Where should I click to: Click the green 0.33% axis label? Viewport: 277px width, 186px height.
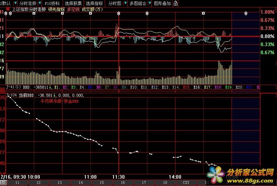pyautogui.click(x=268, y=44)
